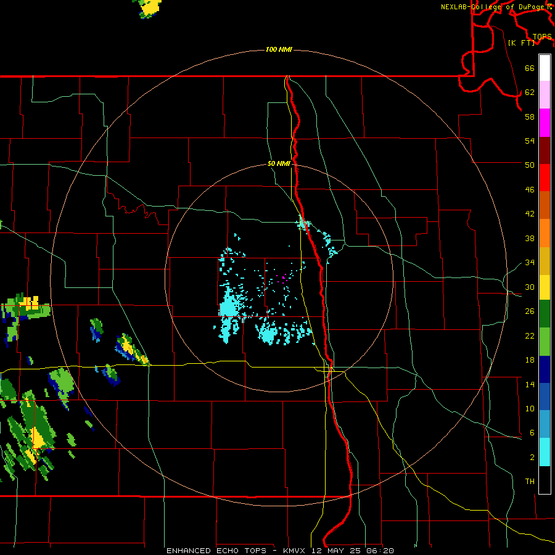This screenshot has width=555, height=555.
Task: Select the magenta swatch on the color scale
Action: (545, 123)
